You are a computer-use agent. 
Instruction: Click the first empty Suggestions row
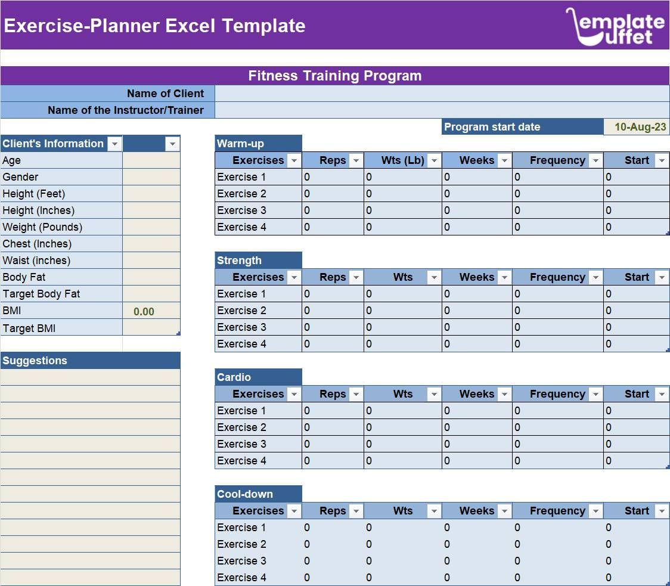[x=89, y=377]
